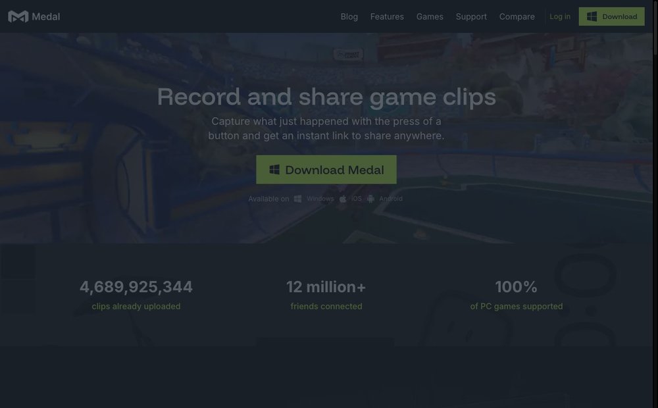658x408 pixels.
Task: Click the Download Medal button
Action: (326, 170)
